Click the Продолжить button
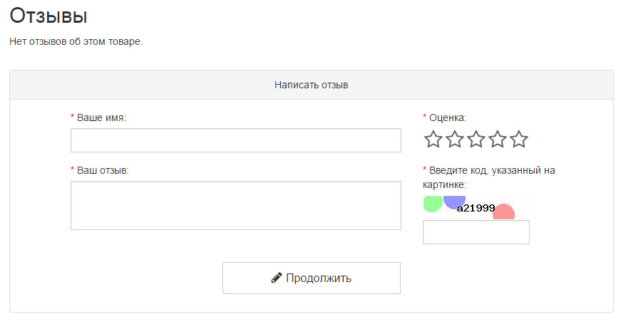This screenshot has width=621, height=334. [x=312, y=278]
